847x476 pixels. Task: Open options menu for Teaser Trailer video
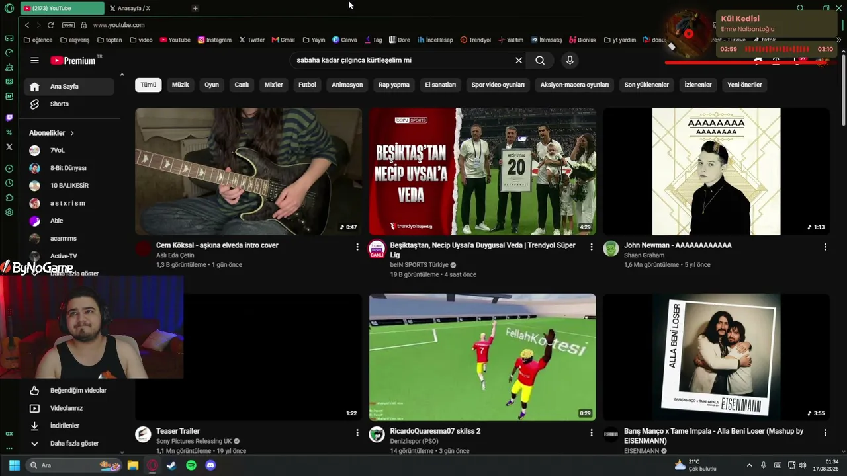[357, 432]
